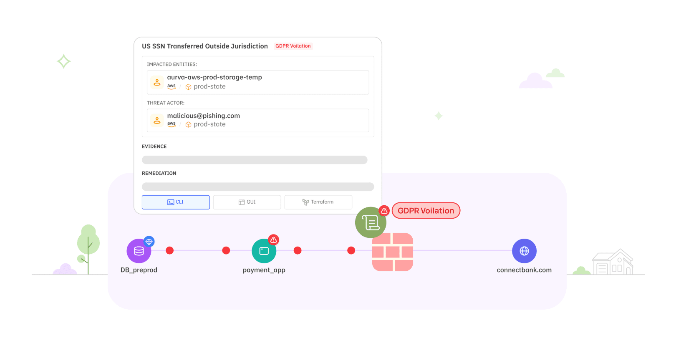Open the Terraform remediation tab
Image resolution: width=676 pixels, height=338 pixels.
click(318, 202)
